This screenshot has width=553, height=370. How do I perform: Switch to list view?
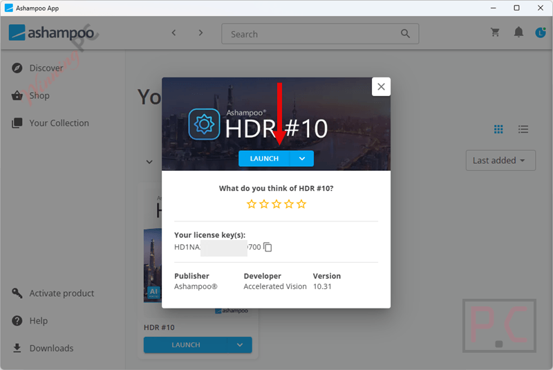pos(523,129)
